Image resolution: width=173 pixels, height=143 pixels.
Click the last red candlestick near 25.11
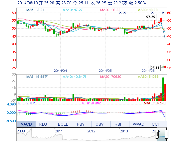coord(165,67)
